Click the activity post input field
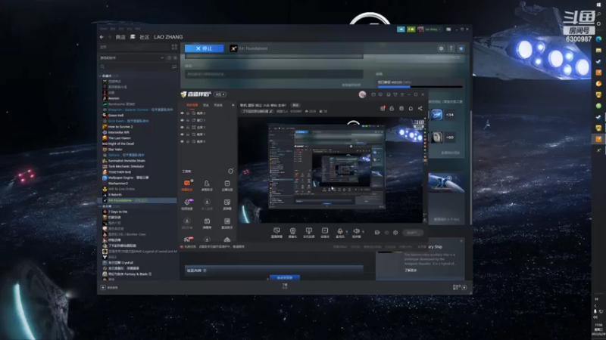 274,73
